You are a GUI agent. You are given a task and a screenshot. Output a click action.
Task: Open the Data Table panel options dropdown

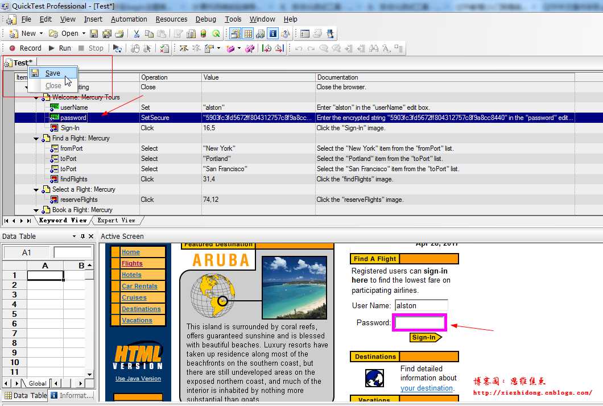click(74, 236)
